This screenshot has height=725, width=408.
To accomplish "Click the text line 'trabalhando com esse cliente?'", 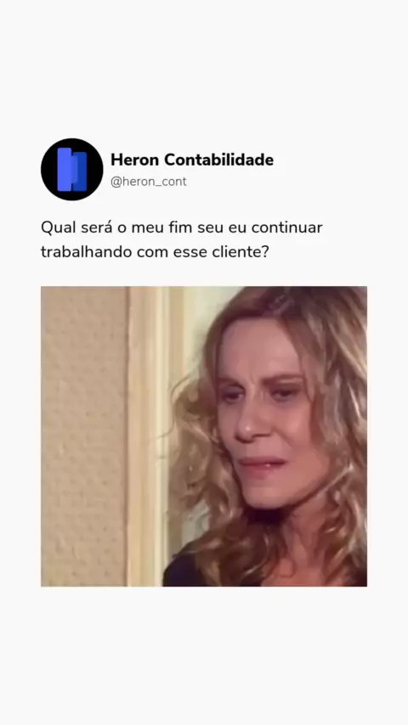I will tap(155, 252).
